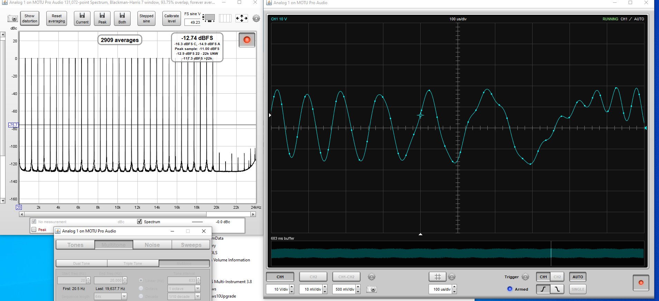Click the SINGLE trigger button
This screenshot has height=301, width=659.
pos(577,289)
